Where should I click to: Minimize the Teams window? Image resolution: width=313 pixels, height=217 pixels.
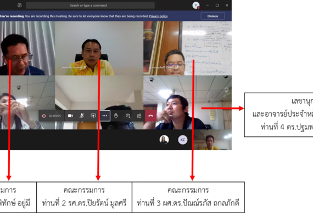click(x=208, y=5)
